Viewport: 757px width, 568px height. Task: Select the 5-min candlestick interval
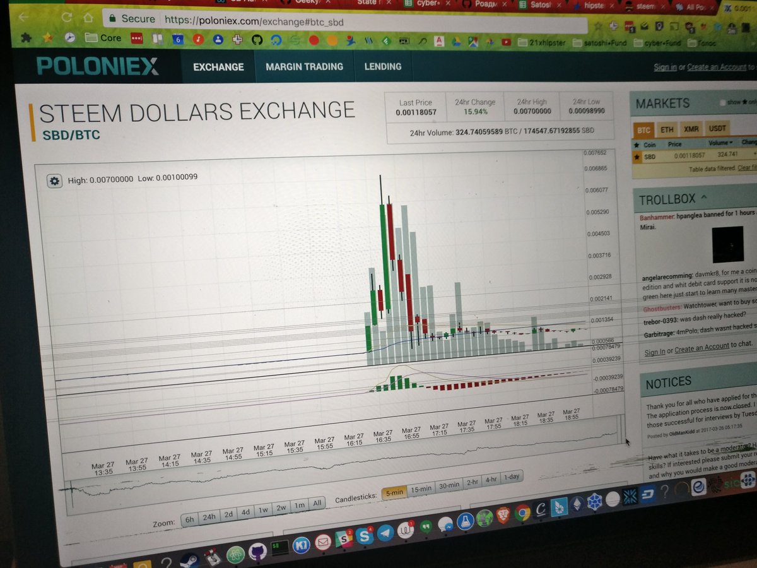point(394,492)
